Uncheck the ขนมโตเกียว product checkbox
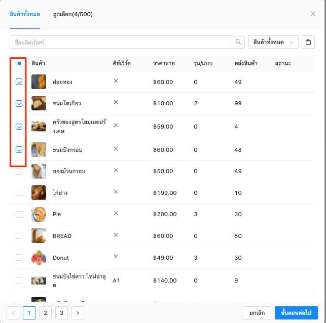326x323 pixels. pyautogui.click(x=19, y=103)
